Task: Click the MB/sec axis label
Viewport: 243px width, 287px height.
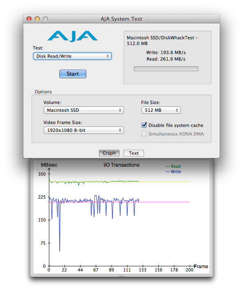Action: [x=49, y=165]
